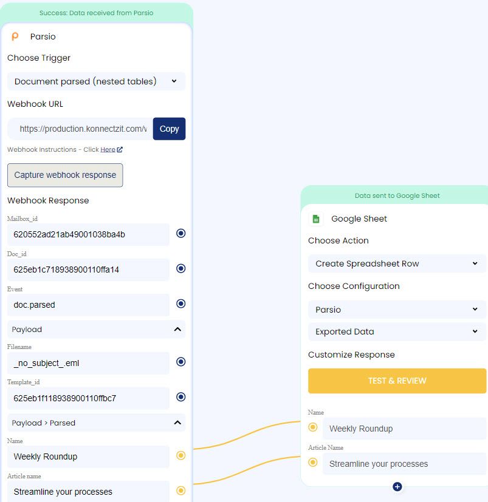The image size is (488, 502).
Task: Click the external link icon beside Here
Action: point(120,149)
